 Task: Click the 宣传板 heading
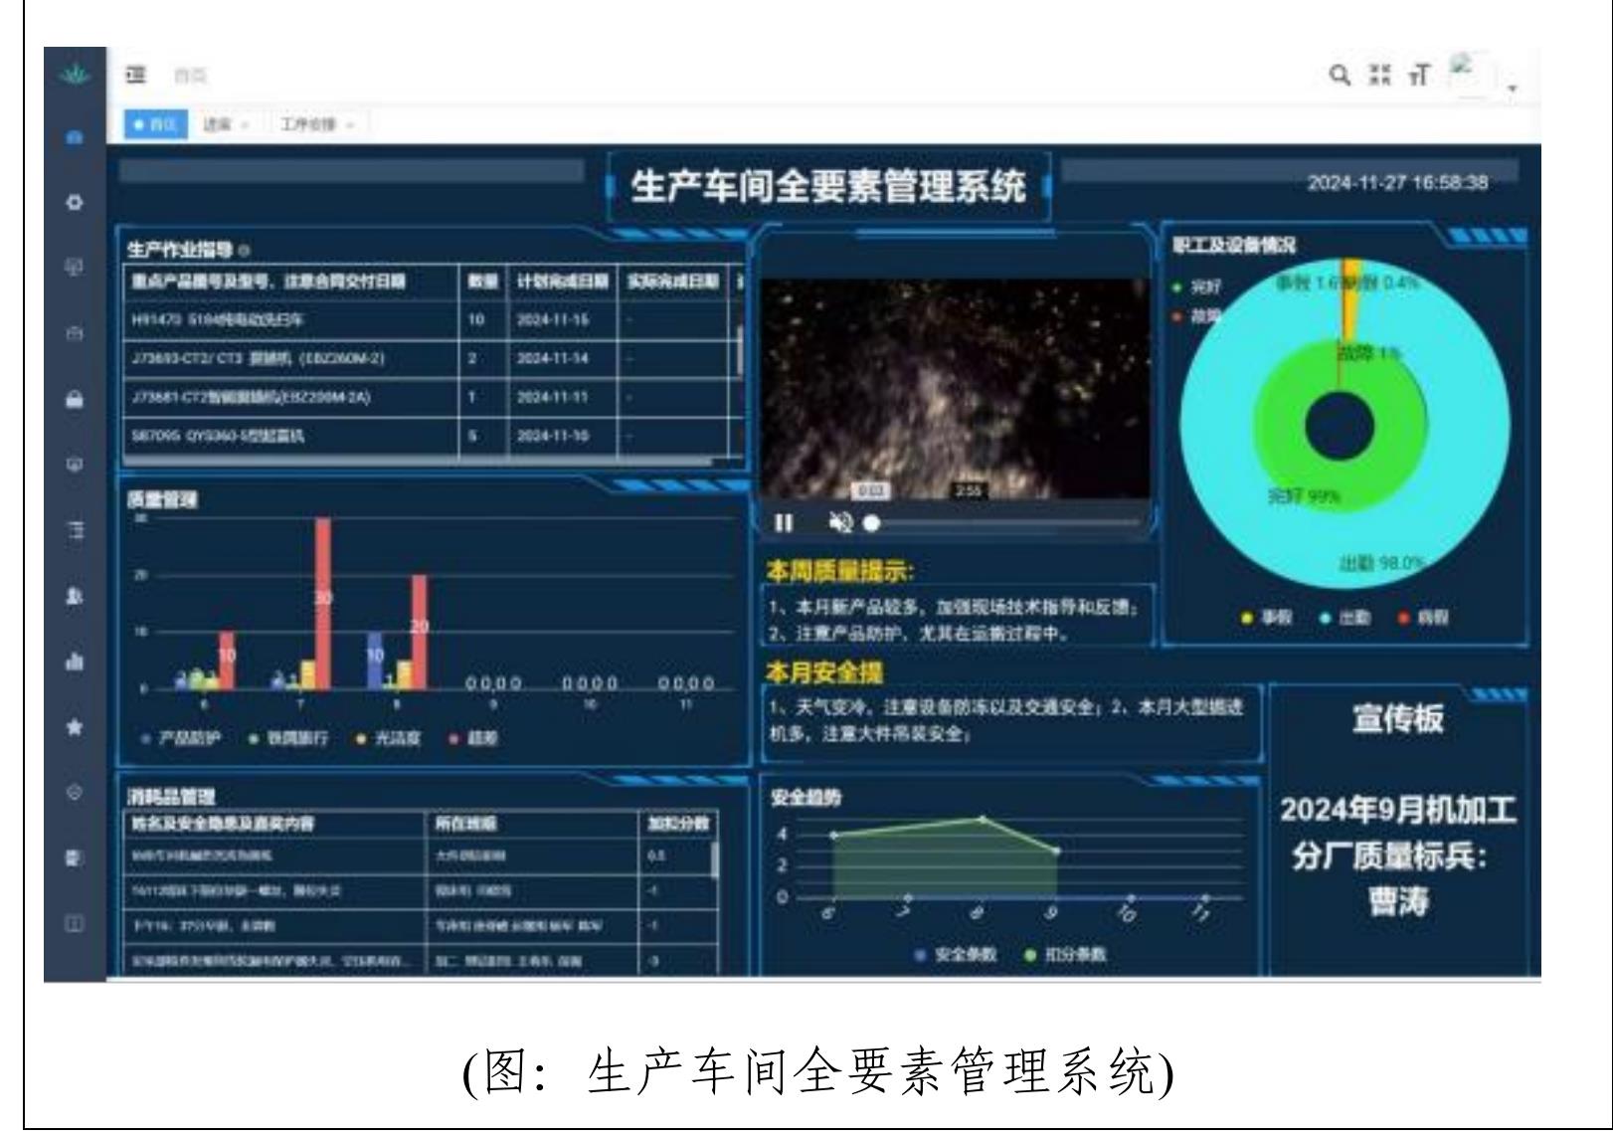[1397, 718]
